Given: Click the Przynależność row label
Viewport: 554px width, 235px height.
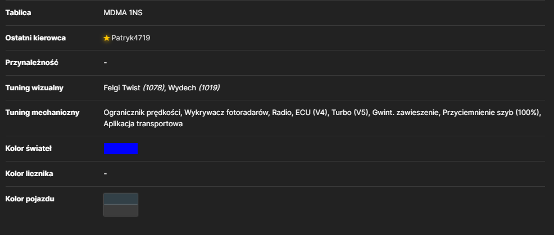Looking at the screenshot, I should pos(32,62).
